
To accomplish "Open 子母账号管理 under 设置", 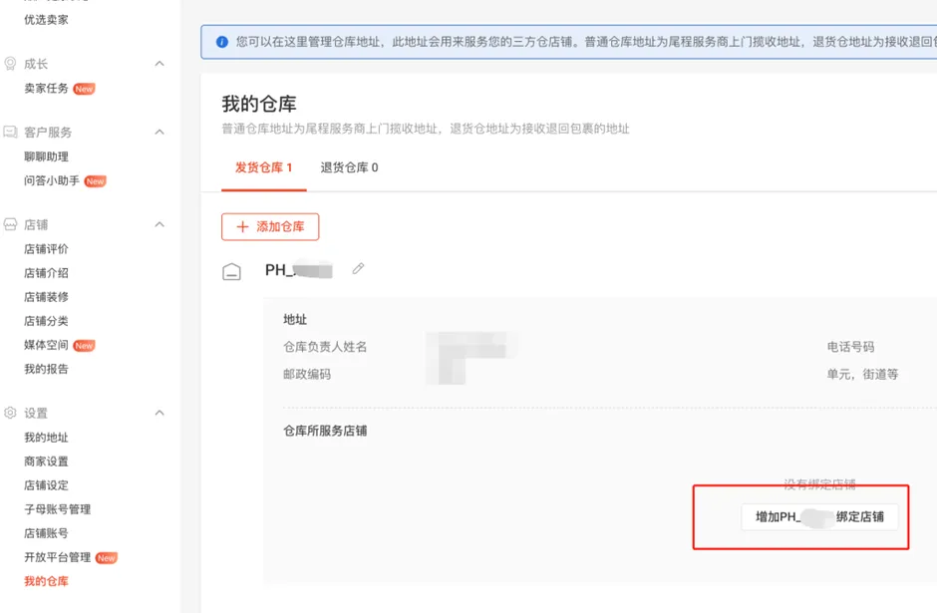I will (56, 509).
